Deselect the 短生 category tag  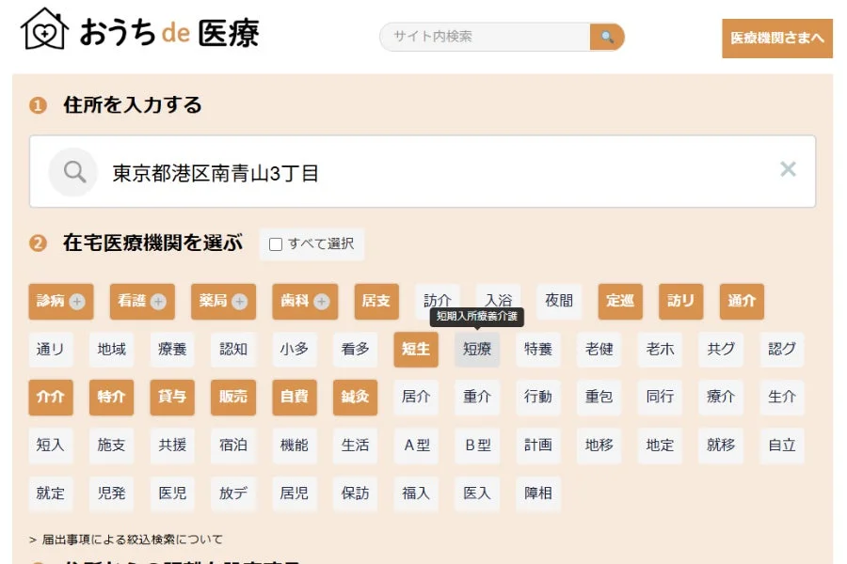[x=416, y=349]
